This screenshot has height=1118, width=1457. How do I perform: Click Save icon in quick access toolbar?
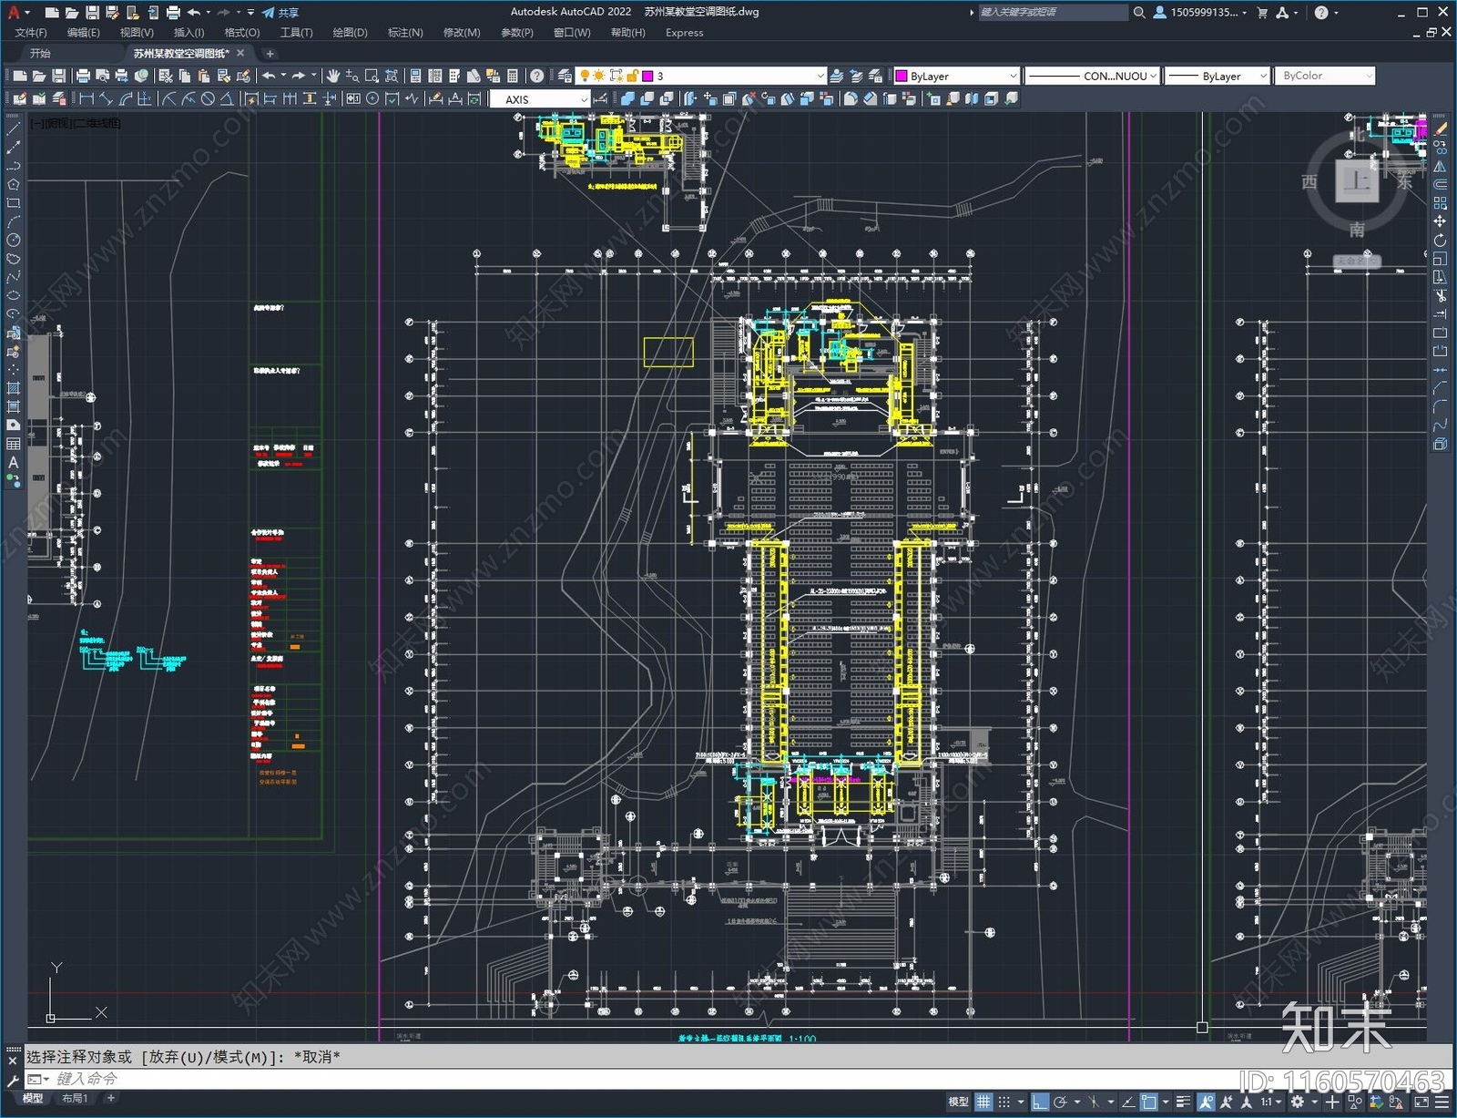click(91, 12)
